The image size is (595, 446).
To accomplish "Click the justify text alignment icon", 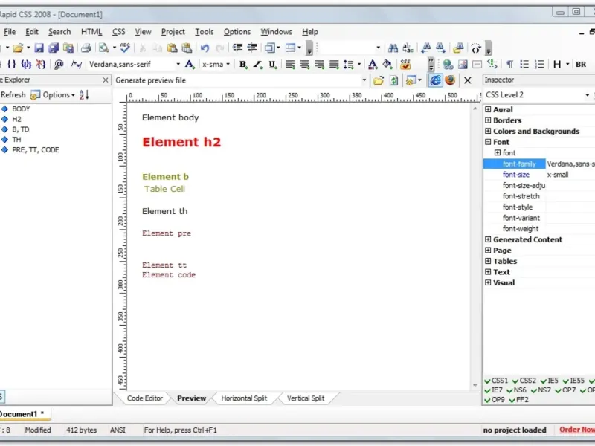I will click(334, 65).
